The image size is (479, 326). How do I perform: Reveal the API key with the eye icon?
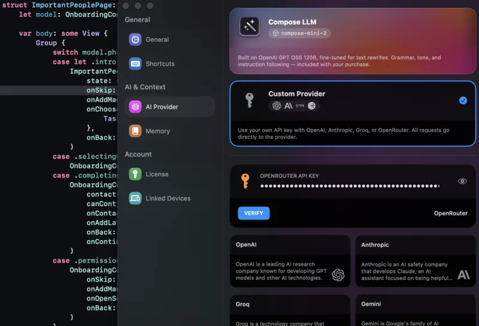coord(462,181)
